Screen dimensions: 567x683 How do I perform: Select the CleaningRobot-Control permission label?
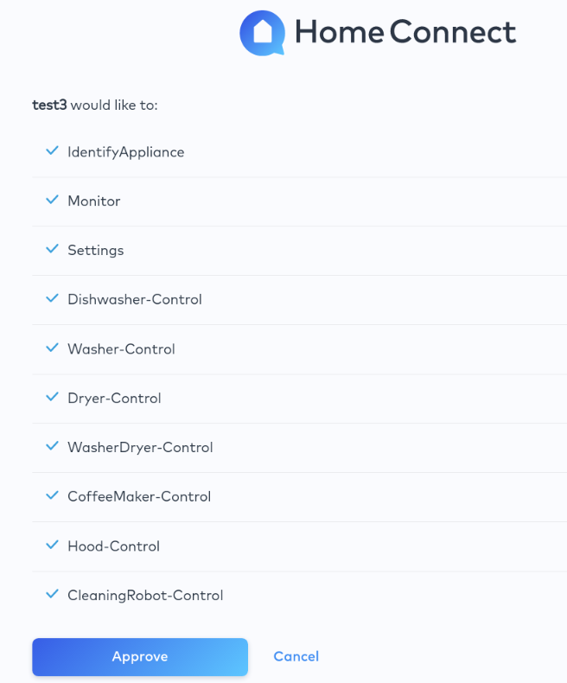click(145, 596)
